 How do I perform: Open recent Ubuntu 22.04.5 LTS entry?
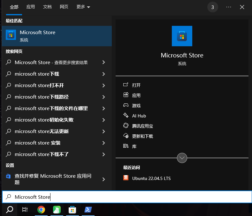[x=151, y=178]
